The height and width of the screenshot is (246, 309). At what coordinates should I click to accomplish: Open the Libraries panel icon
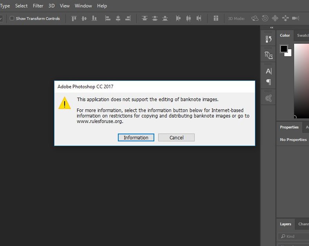point(268,98)
